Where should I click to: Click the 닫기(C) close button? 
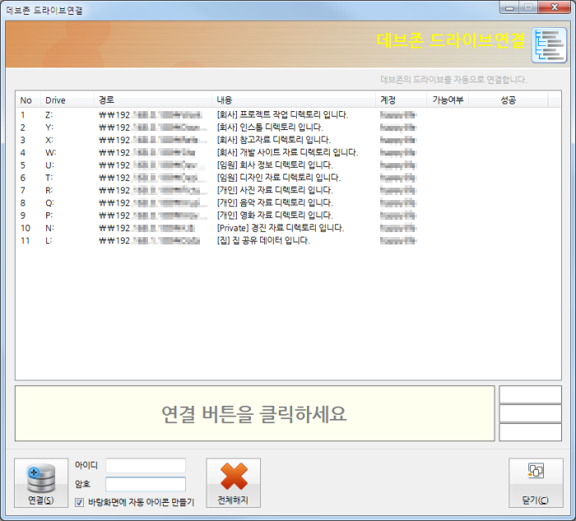pyautogui.click(x=536, y=483)
